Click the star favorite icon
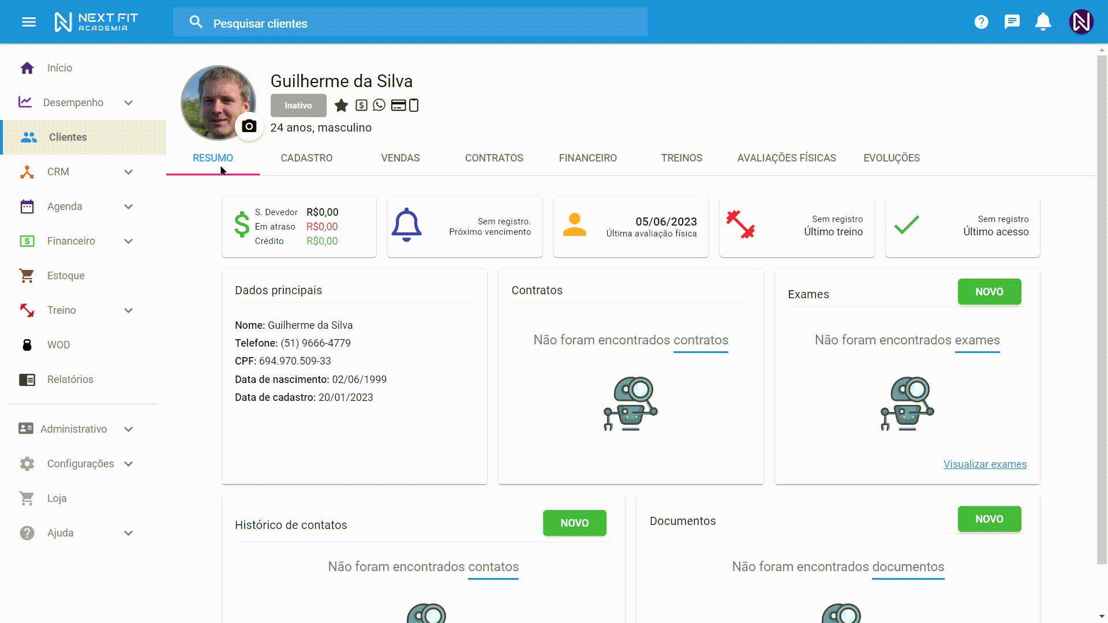This screenshot has height=623, width=1108. 341,106
